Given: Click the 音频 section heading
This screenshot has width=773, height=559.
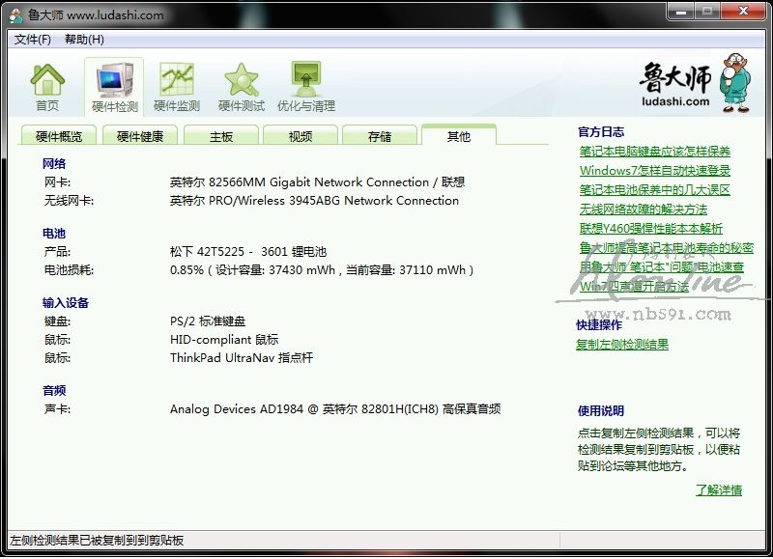Looking at the screenshot, I should pyautogui.click(x=54, y=390).
